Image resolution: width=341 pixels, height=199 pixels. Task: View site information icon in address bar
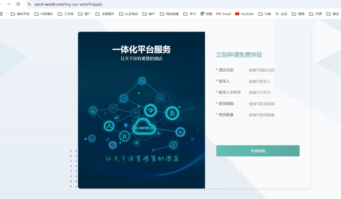29,4
